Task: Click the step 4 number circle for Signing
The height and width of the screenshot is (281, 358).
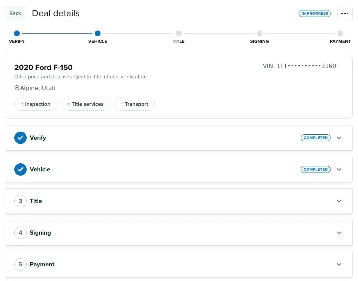Action: click(20, 233)
